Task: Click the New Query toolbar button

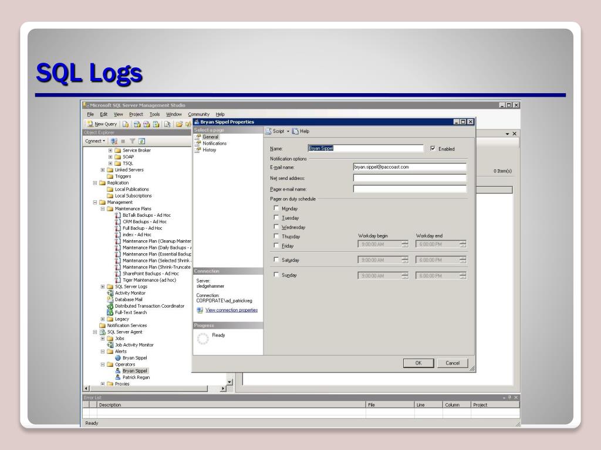Action: pos(102,124)
